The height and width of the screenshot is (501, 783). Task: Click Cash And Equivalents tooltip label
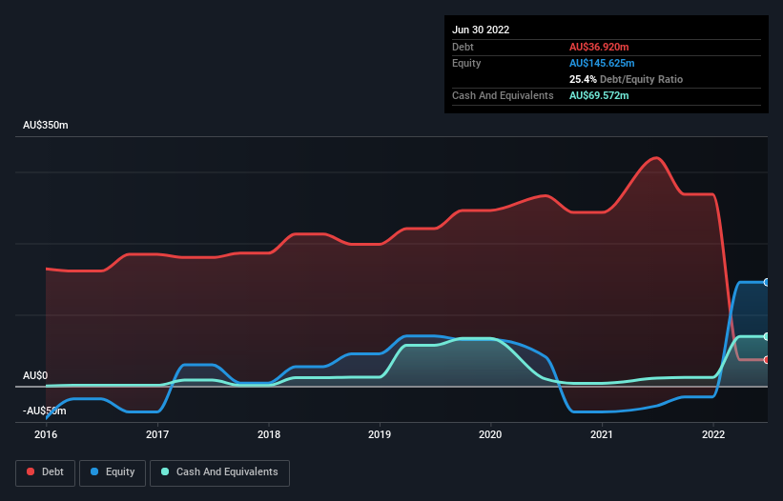click(503, 95)
